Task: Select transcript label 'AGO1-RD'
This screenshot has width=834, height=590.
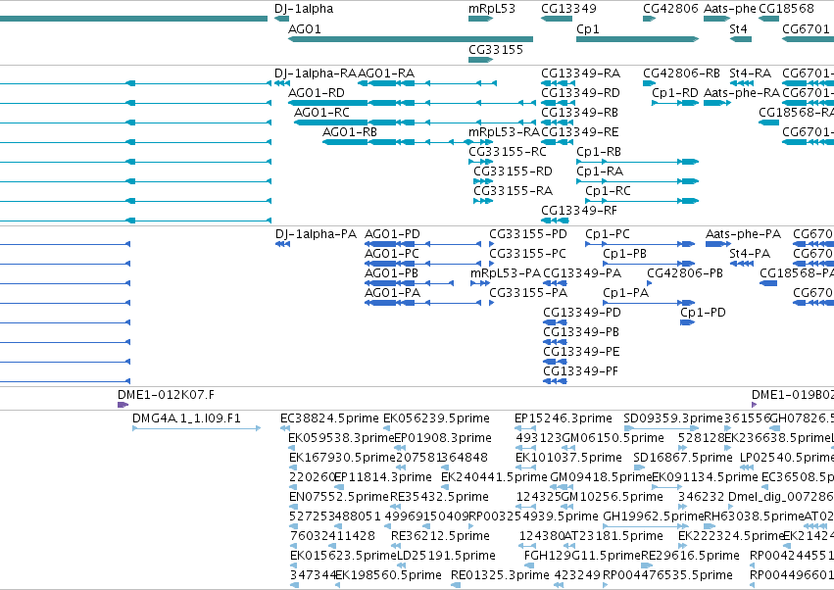Action: [x=317, y=92]
